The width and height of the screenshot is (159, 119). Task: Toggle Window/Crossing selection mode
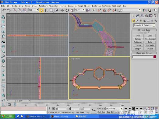coord(56,10)
